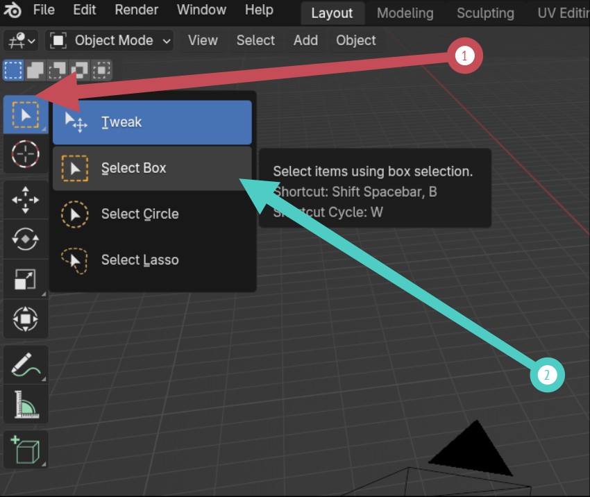Select the Move tool
The width and height of the screenshot is (590, 497).
25,200
